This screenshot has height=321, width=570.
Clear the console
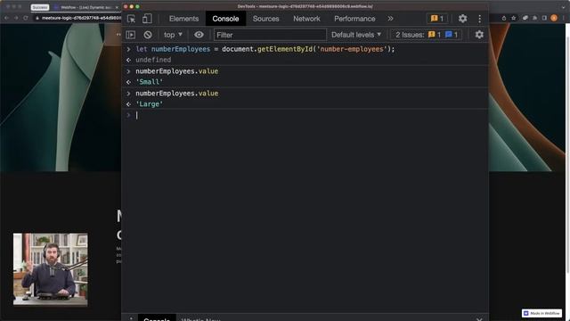coord(148,35)
